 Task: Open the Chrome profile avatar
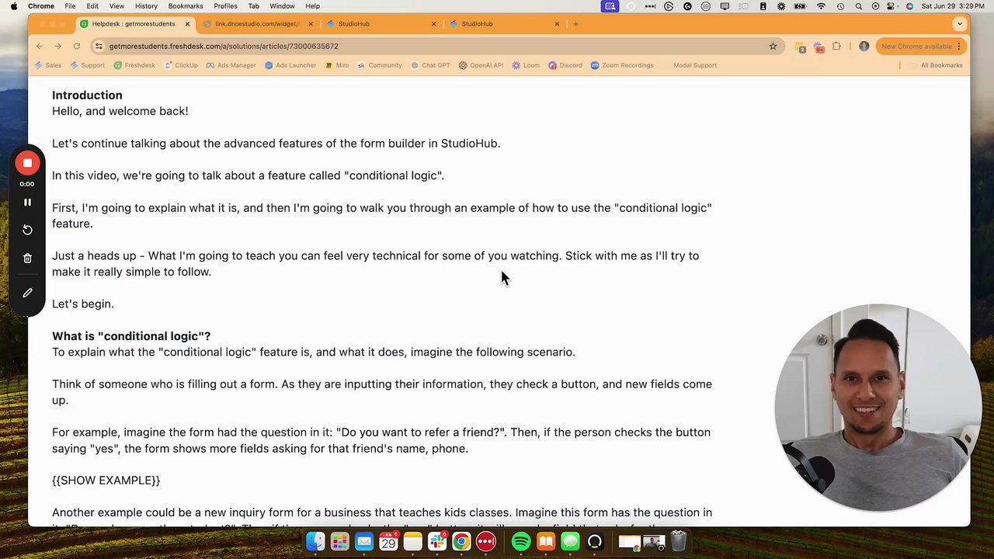864,47
